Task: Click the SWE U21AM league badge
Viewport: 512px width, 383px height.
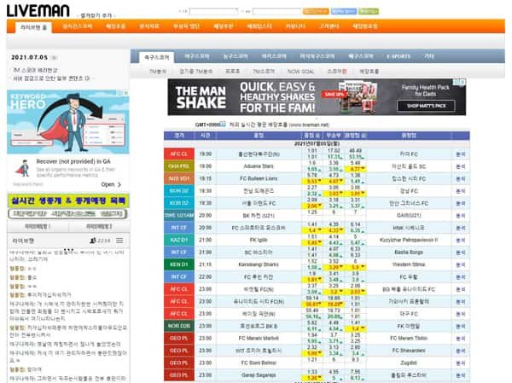Action: coord(179,216)
